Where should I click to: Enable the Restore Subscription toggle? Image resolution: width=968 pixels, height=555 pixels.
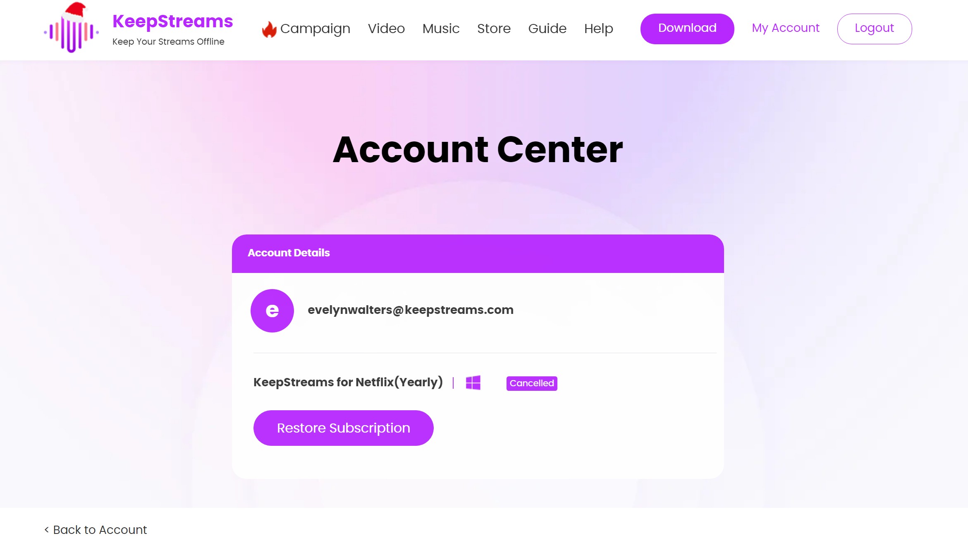click(x=343, y=428)
